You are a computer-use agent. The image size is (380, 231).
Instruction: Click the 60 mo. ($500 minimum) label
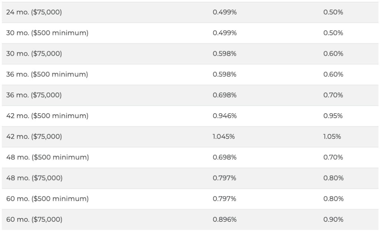pos(47,199)
